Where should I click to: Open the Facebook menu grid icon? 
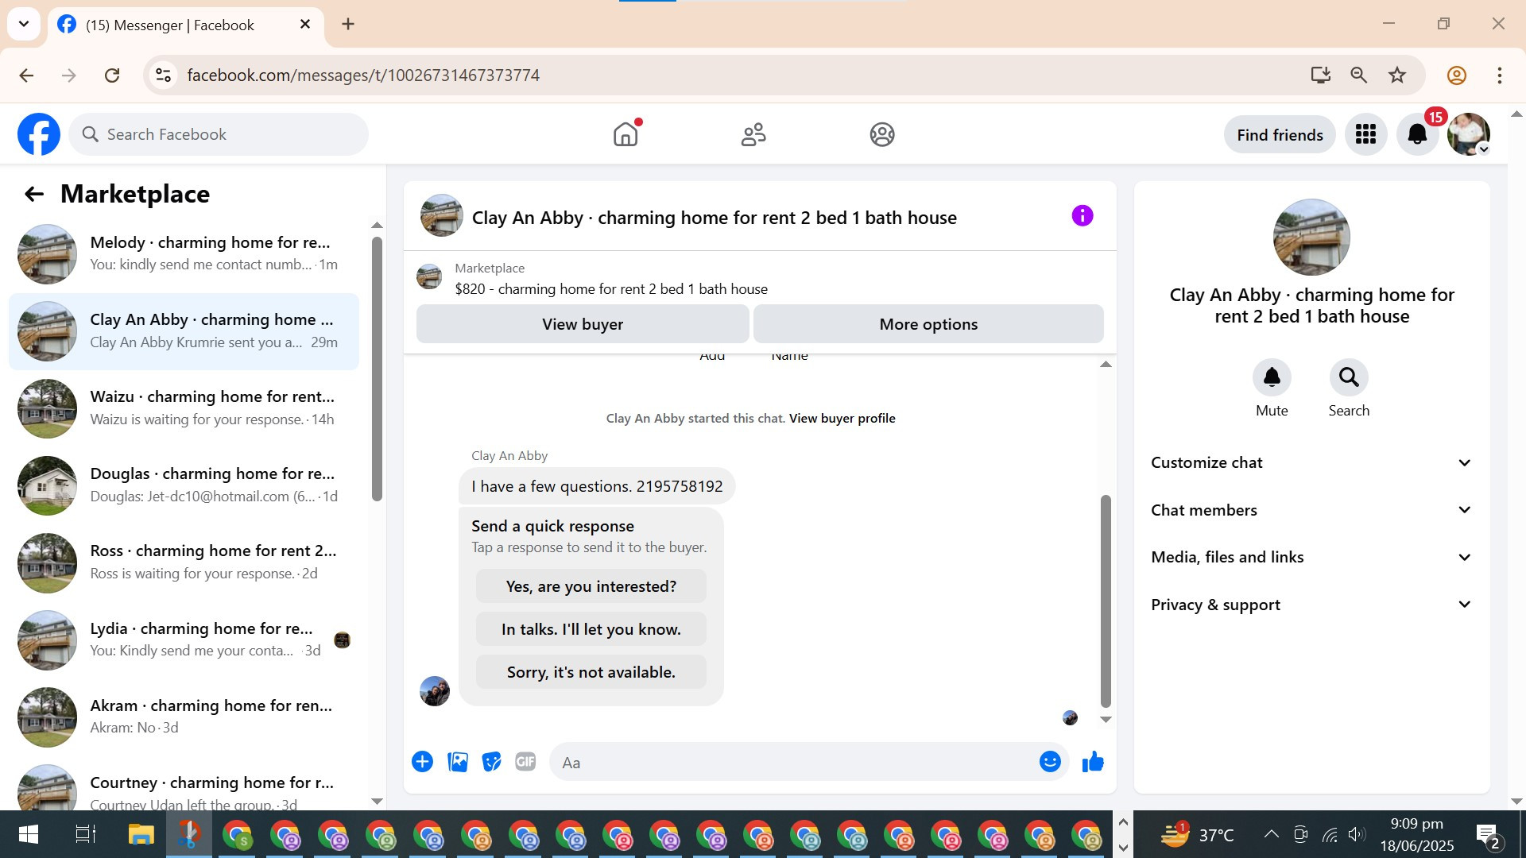tap(1365, 134)
